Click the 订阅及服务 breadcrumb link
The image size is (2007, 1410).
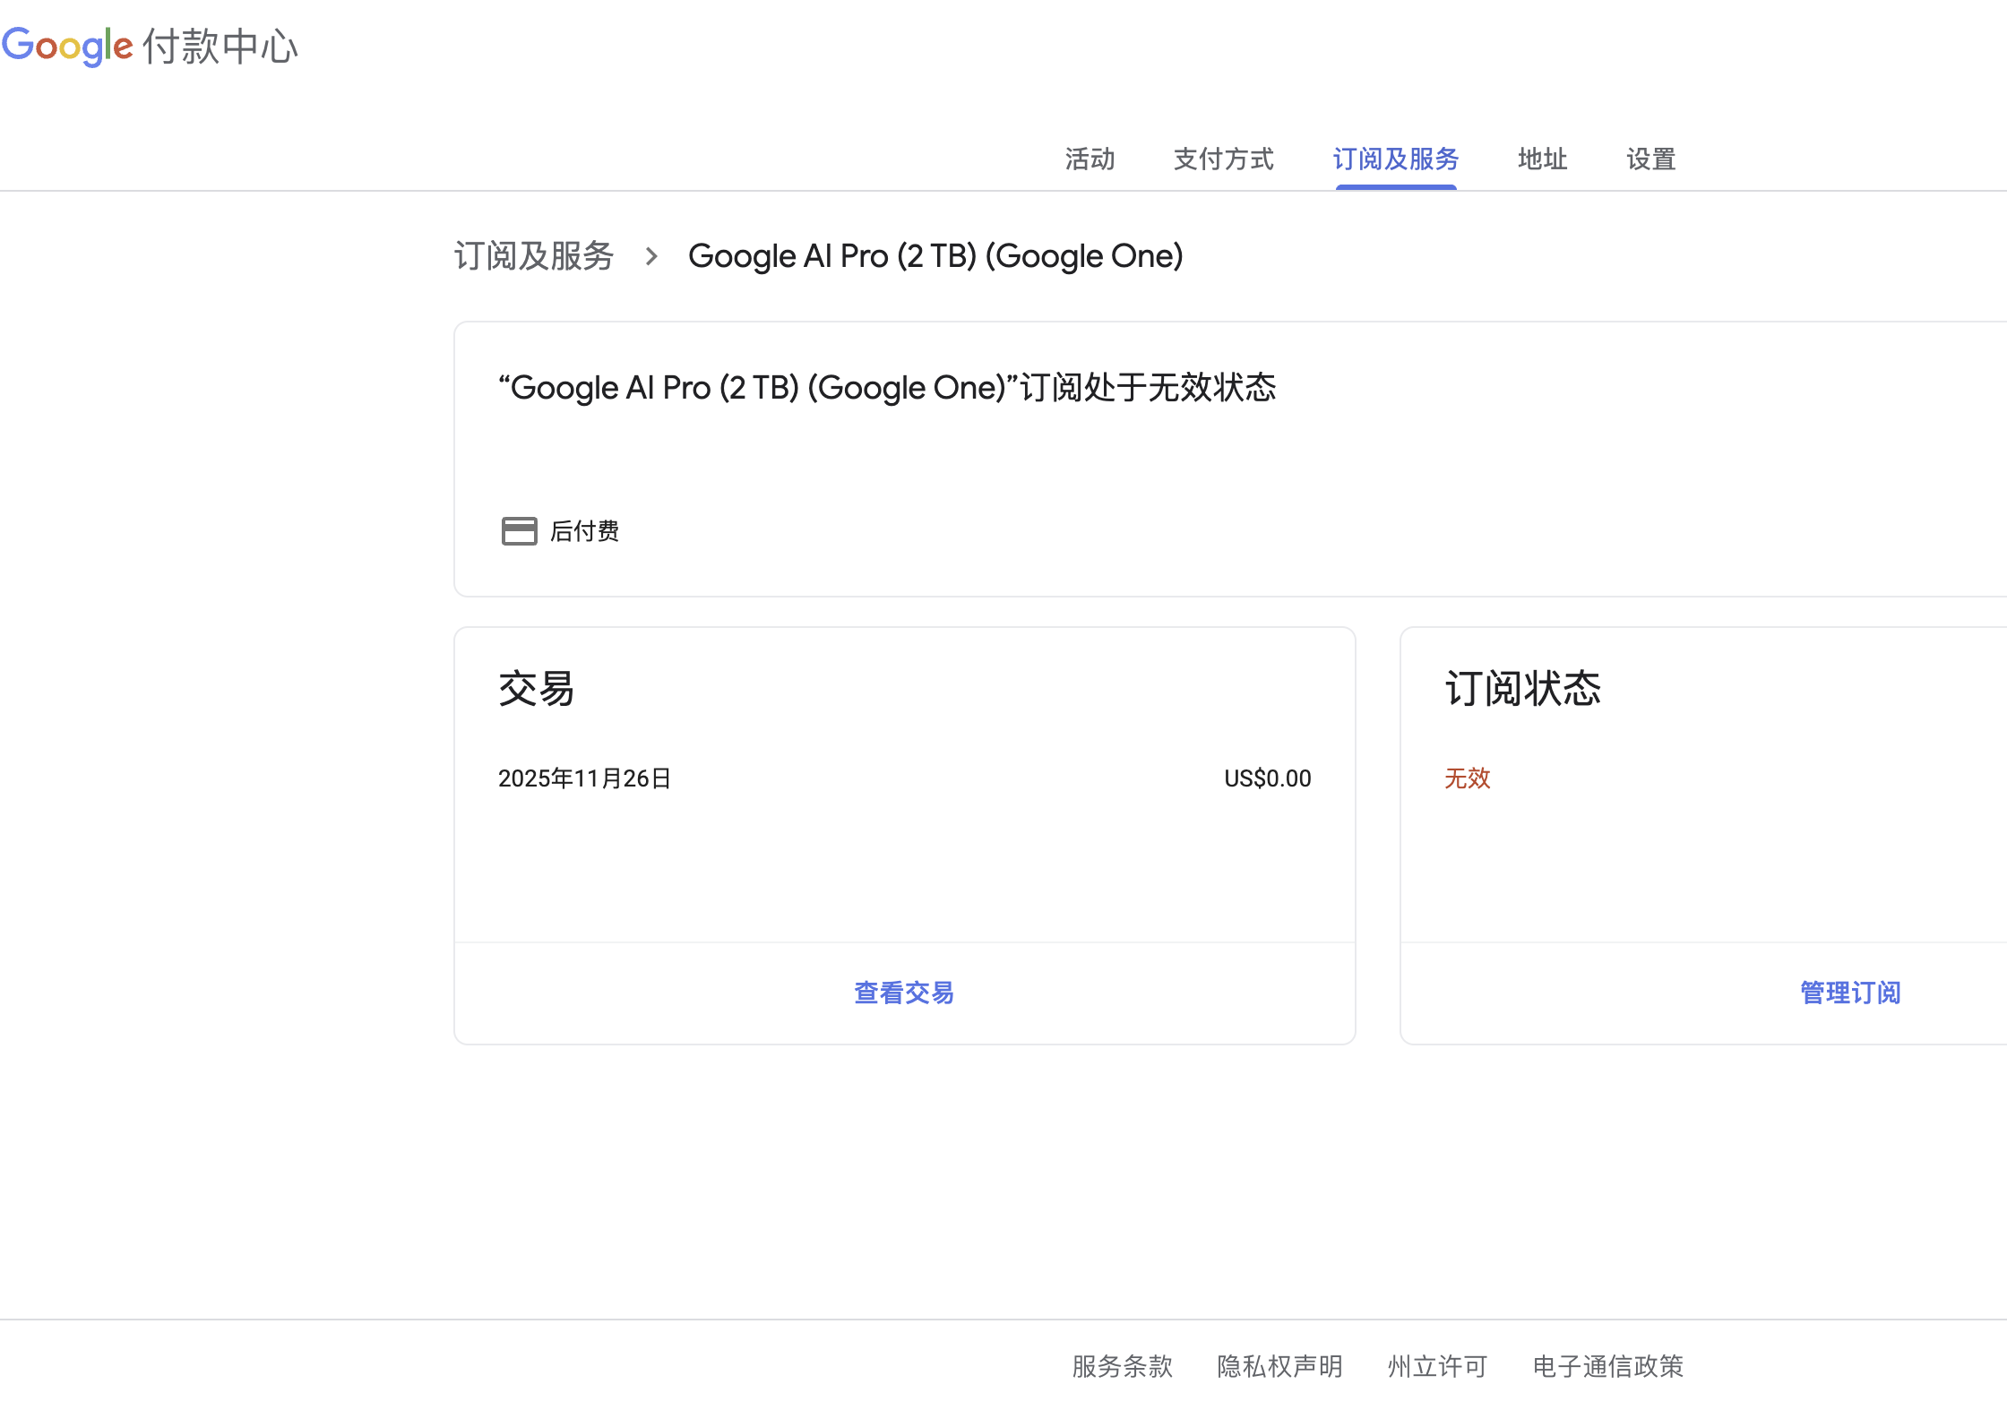[534, 256]
